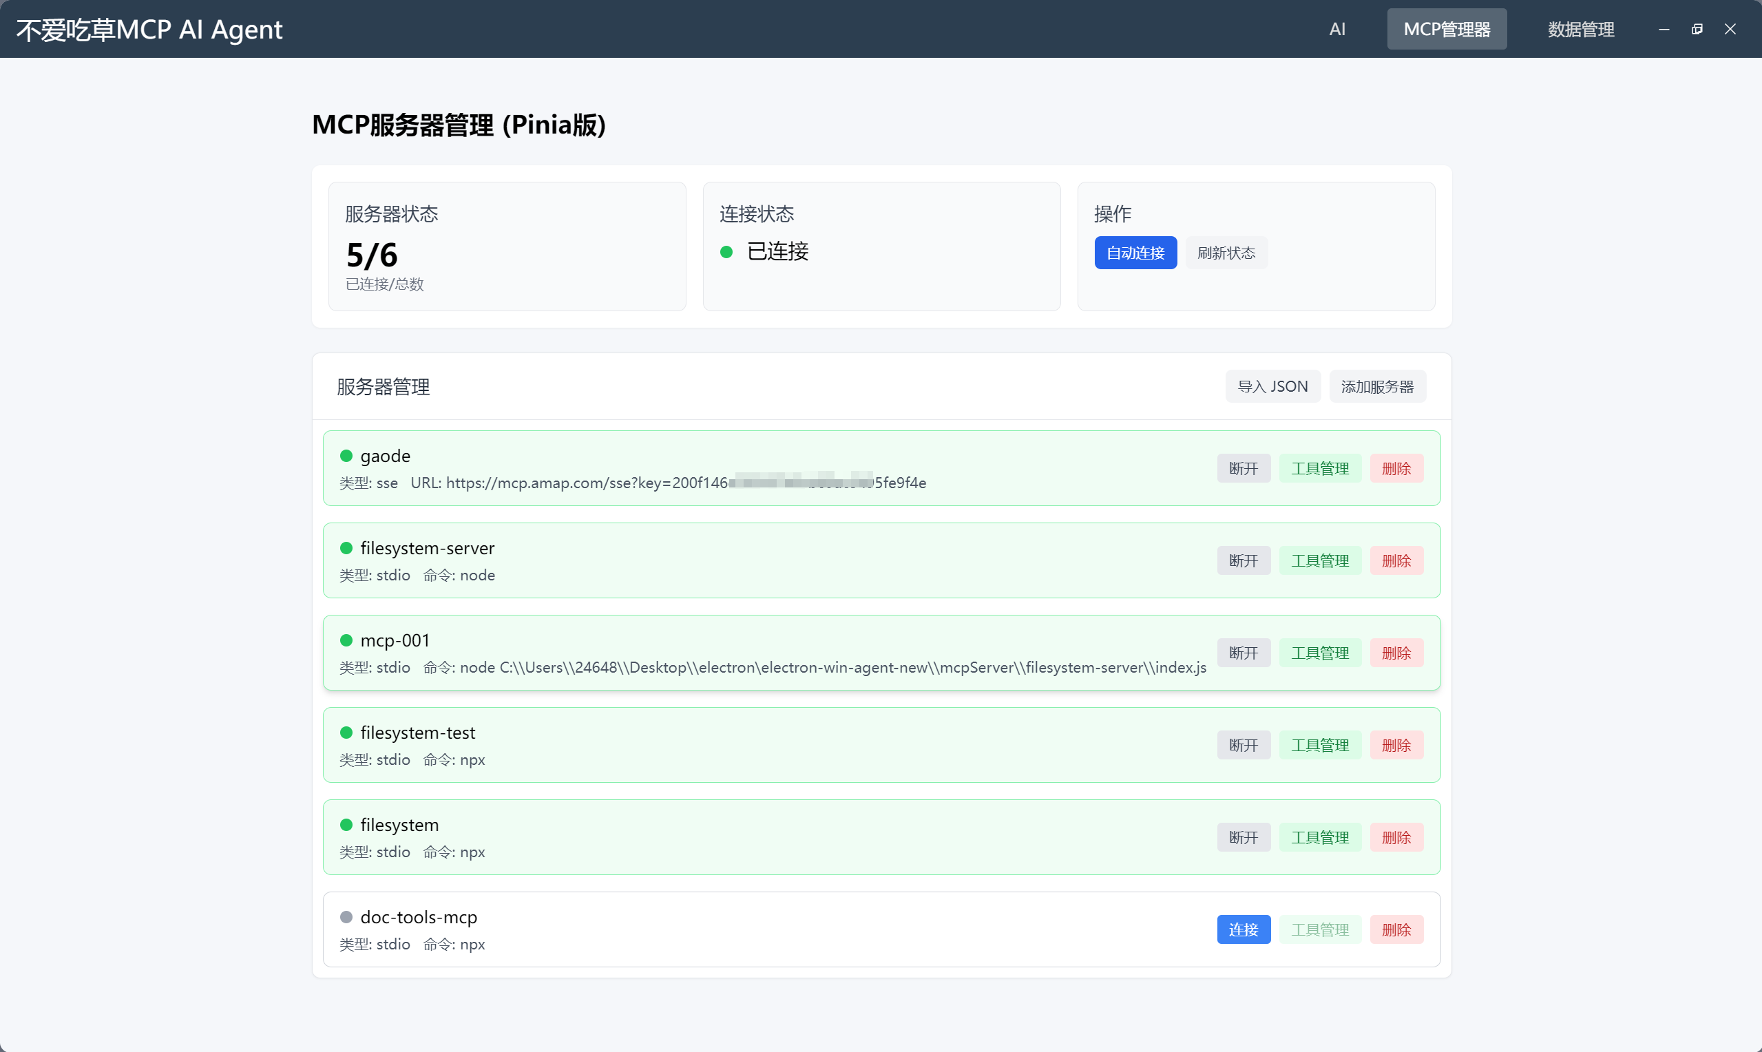Click the grey status dot of doc-tools-mcp

tap(346, 916)
